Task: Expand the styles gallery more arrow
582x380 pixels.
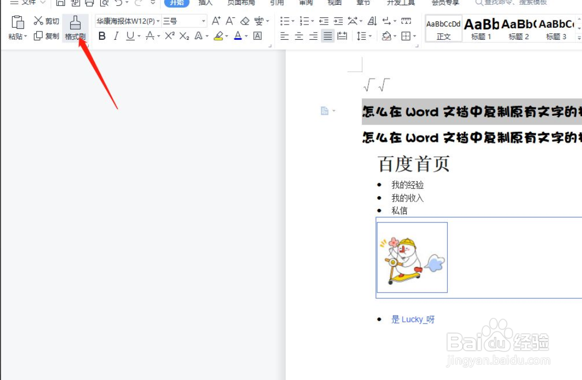Action: [x=579, y=37]
